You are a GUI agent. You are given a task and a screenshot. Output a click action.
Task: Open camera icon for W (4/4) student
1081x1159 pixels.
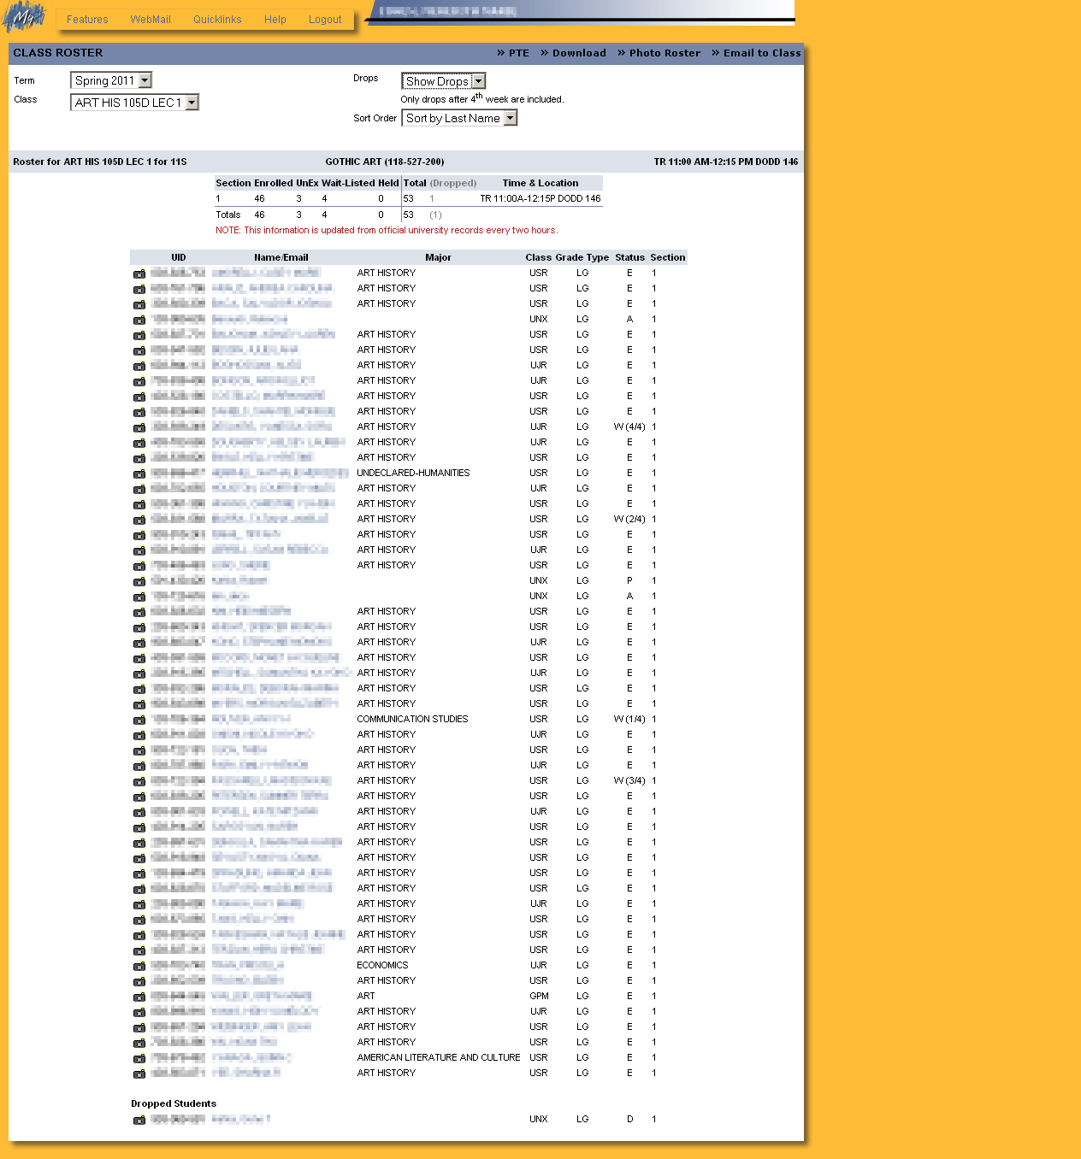139,428
